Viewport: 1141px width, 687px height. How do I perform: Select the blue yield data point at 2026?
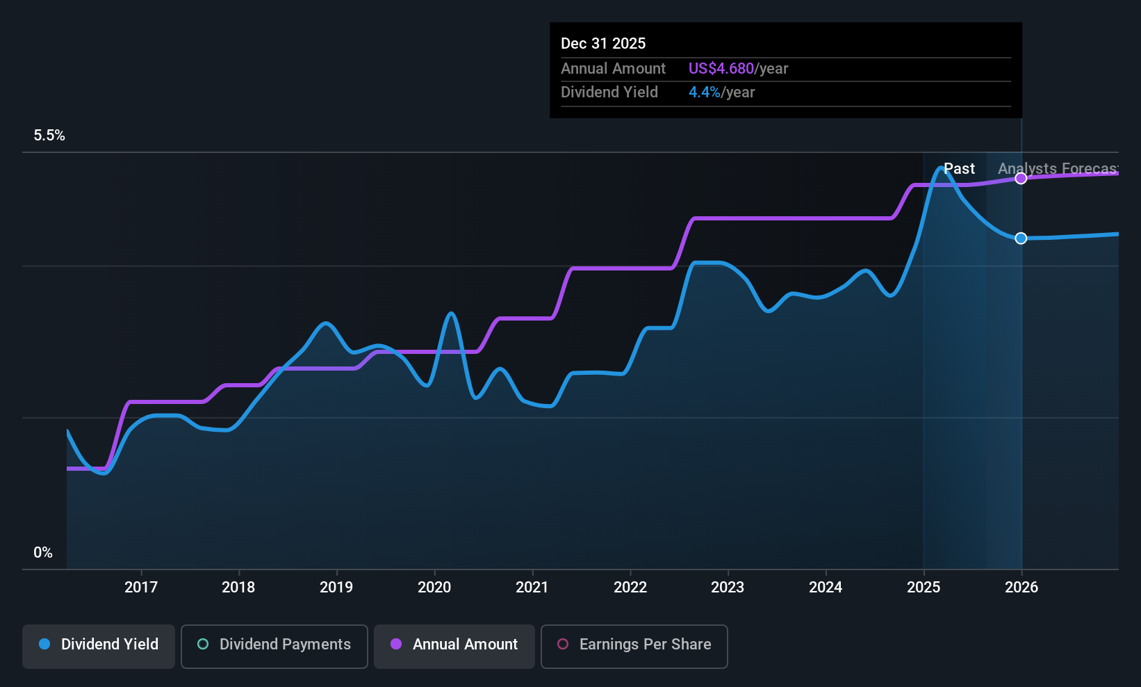1021,239
